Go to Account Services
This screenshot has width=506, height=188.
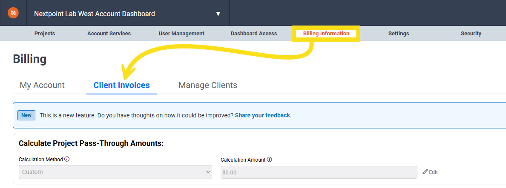(x=109, y=34)
